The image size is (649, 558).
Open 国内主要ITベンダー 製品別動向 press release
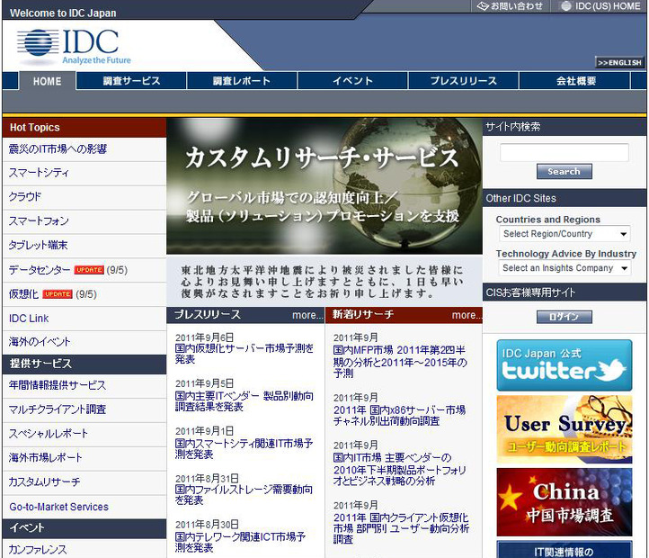(244, 401)
